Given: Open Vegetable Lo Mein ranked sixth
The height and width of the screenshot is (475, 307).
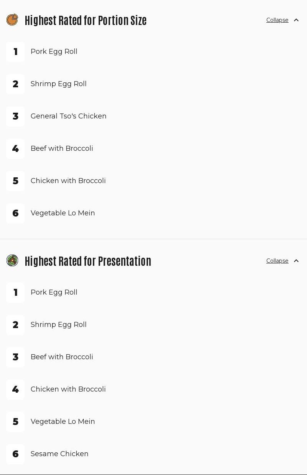Looking at the screenshot, I should 63,213.
